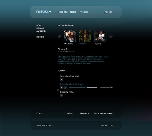Open M.A. Hobbs artist thumbnail
The height and width of the screenshot is (136, 152).
(70, 36)
